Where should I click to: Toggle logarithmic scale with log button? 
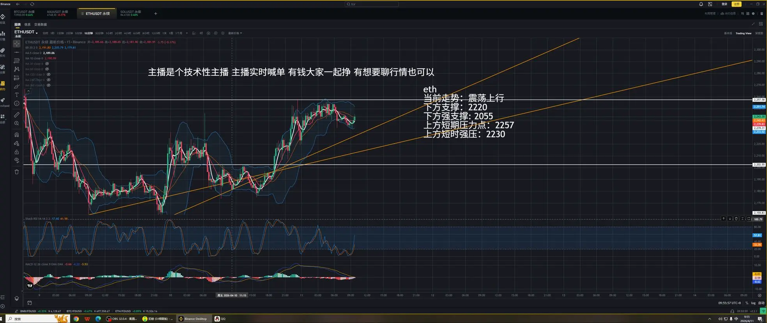click(x=753, y=303)
